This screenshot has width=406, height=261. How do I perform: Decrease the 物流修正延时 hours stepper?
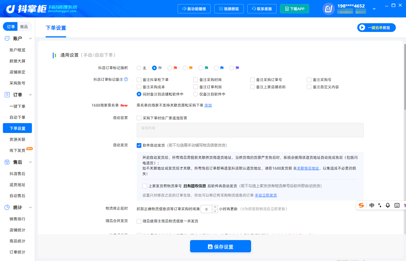point(215,211)
